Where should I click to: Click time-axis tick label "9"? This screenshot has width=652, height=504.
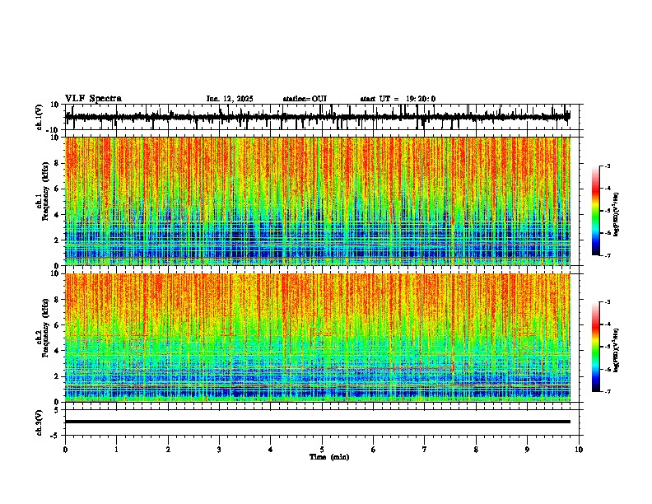point(527,450)
